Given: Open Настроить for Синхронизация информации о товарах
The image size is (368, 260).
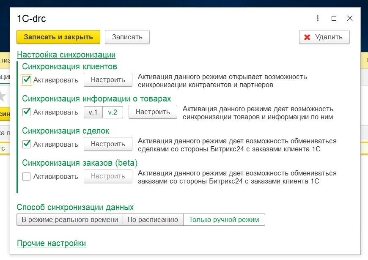Looking at the screenshot, I should 153,112.
